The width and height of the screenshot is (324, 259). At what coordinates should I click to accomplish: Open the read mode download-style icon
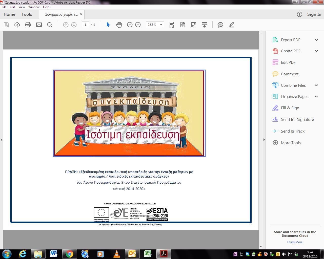click(205, 25)
